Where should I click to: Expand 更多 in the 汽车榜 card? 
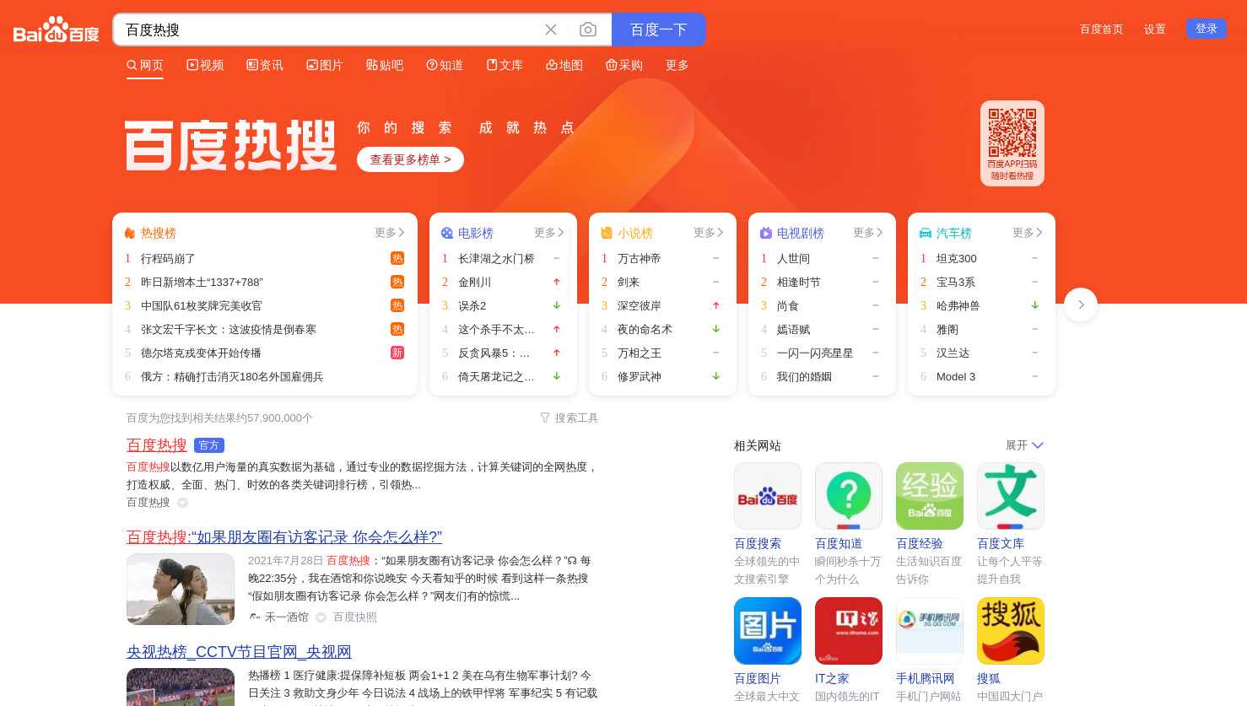coord(1028,233)
